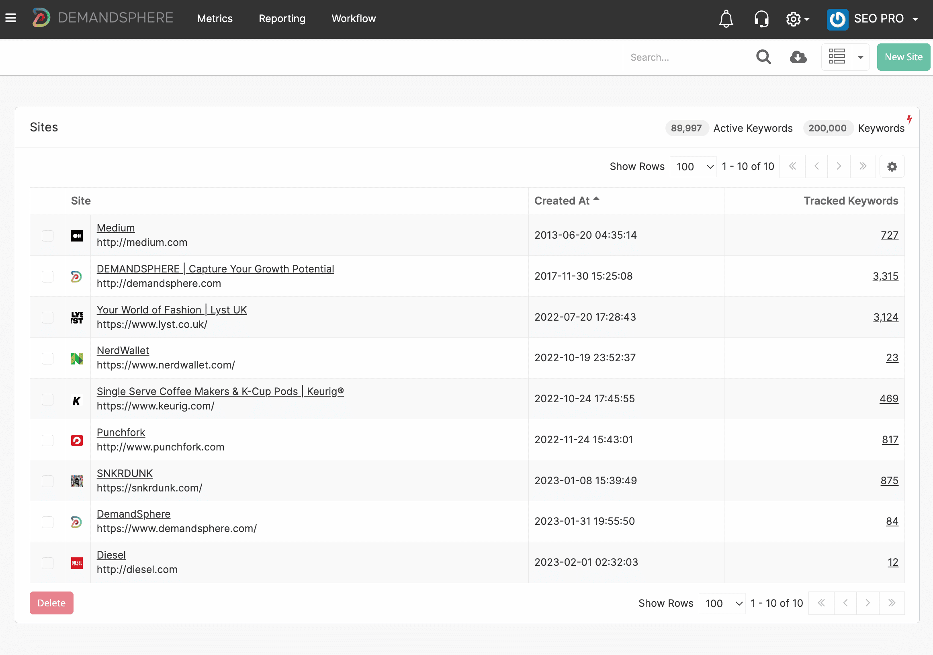Open the Single Serve Coffee Makers Keurig link
This screenshot has width=933, height=655.
220,391
